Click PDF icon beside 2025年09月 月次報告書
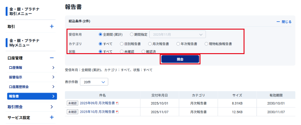301x125 pixels. pos(117,103)
